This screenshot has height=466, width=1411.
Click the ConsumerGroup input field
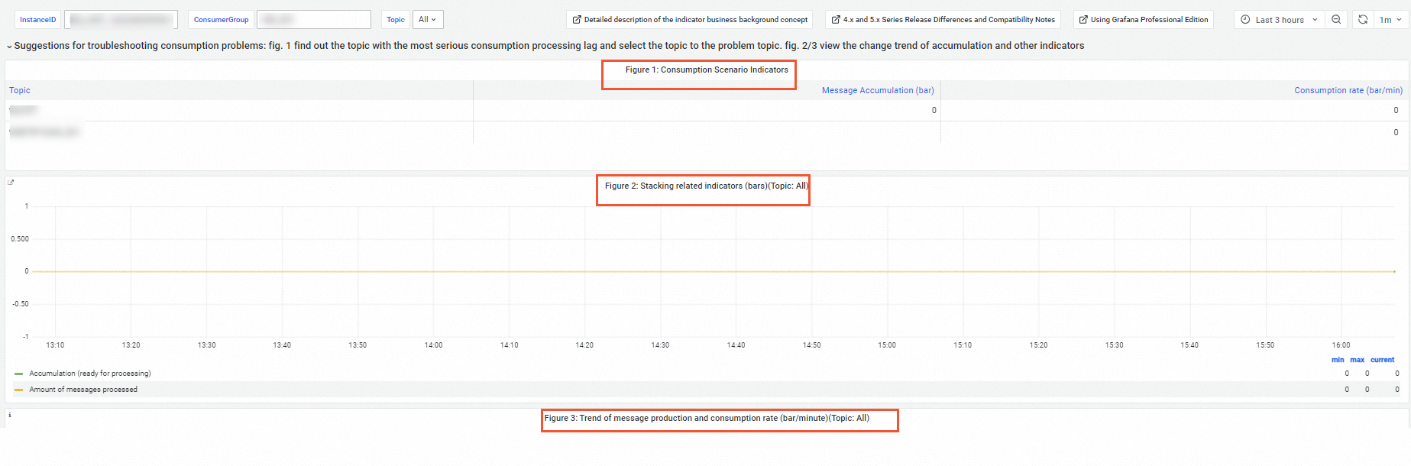(x=313, y=20)
